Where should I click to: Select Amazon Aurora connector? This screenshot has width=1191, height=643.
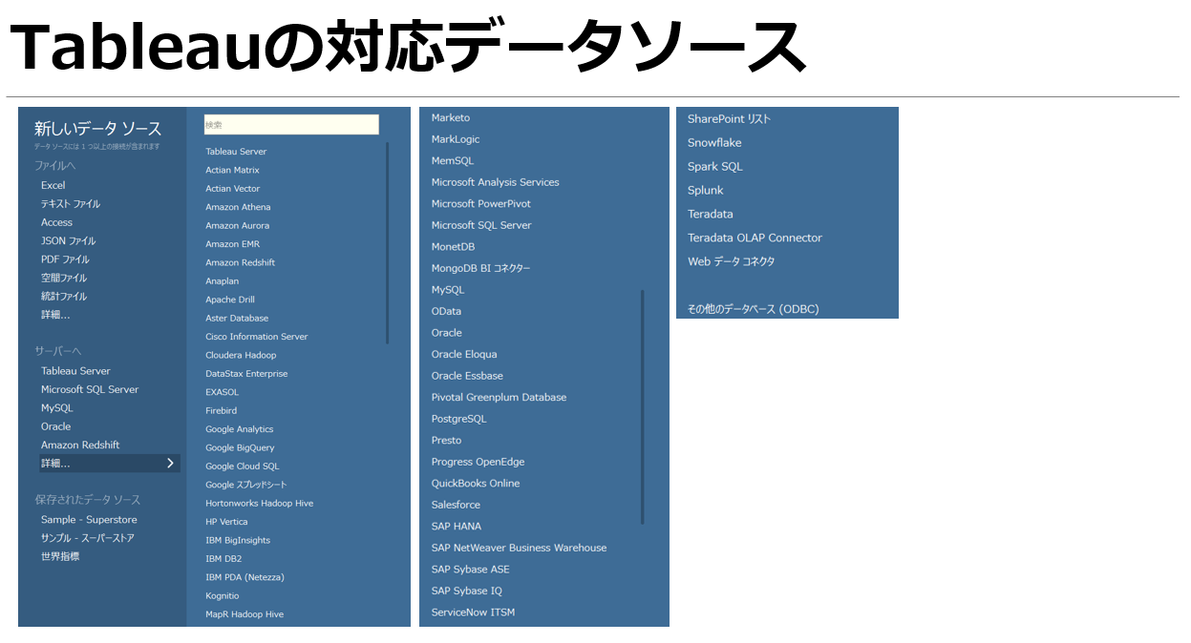[238, 225]
